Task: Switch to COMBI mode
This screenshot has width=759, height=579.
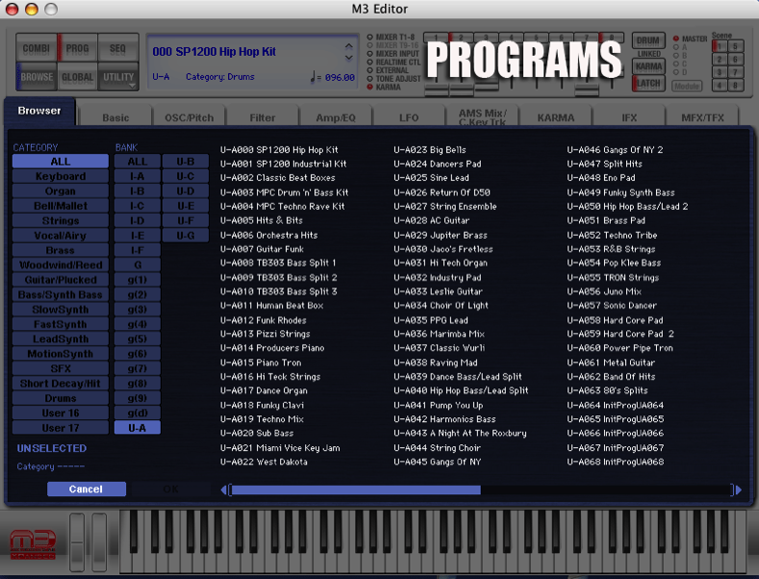Action: click(x=36, y=48)
